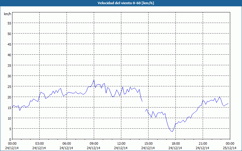
Task: Click the y-axis value 20
Action: point(9,97)
